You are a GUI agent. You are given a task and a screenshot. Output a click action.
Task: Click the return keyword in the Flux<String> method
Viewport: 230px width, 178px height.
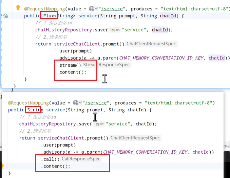[x=43, y=44]
